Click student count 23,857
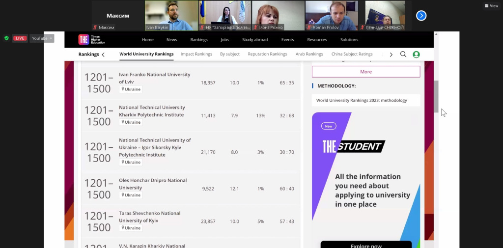This screenshot has height=248, width=503. click(208, 221)
